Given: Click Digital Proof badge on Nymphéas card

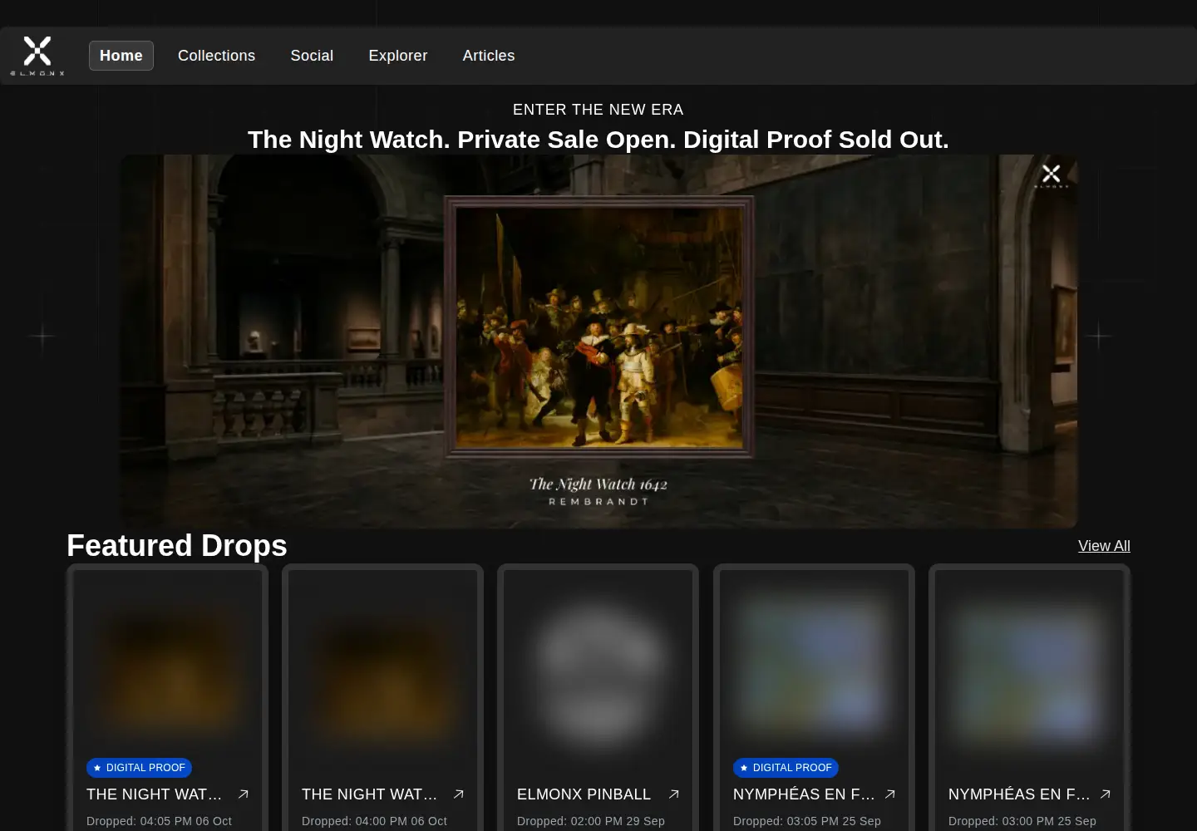Looking at the screenshot, I should click(786, 768).
